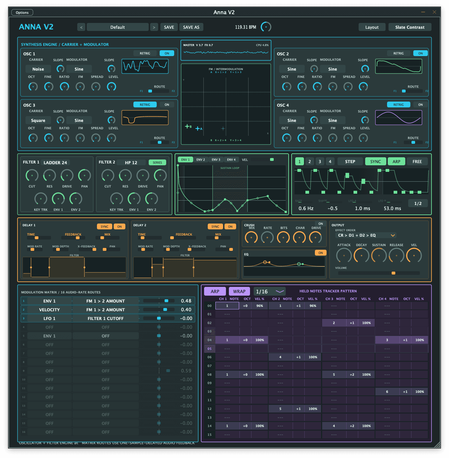The height and width of the screenshot is (458, 449).
Task: Click the Slate Contrast theme button
Action: (410, 27)
